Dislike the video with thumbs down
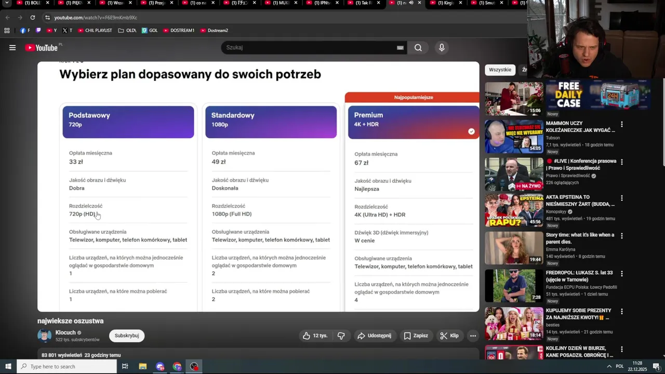Image resolution: width=665 pixels, height=374 pixels. 341,336
